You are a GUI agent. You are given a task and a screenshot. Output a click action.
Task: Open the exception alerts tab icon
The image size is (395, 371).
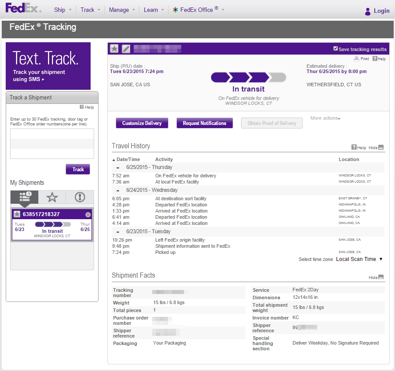[80, 197]
